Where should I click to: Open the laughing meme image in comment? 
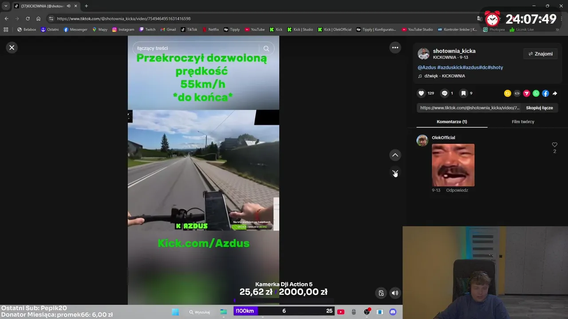pyautogui.click(x=453, y=165)
